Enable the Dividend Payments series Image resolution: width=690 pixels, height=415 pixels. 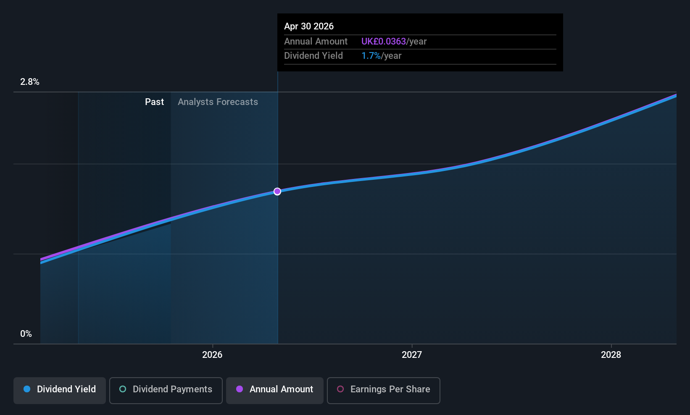(166, 390)
